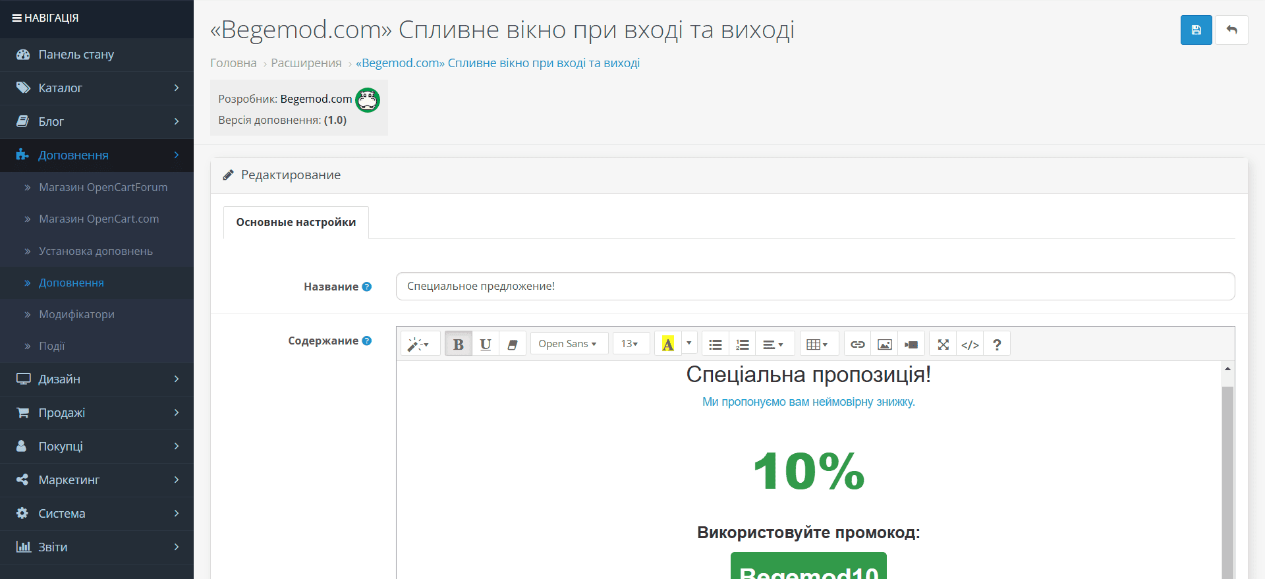Open Модифікатори in the sidebar menu
This screenshot has width=1265, height=579.
pyautogui.click(x=76, y=314)
